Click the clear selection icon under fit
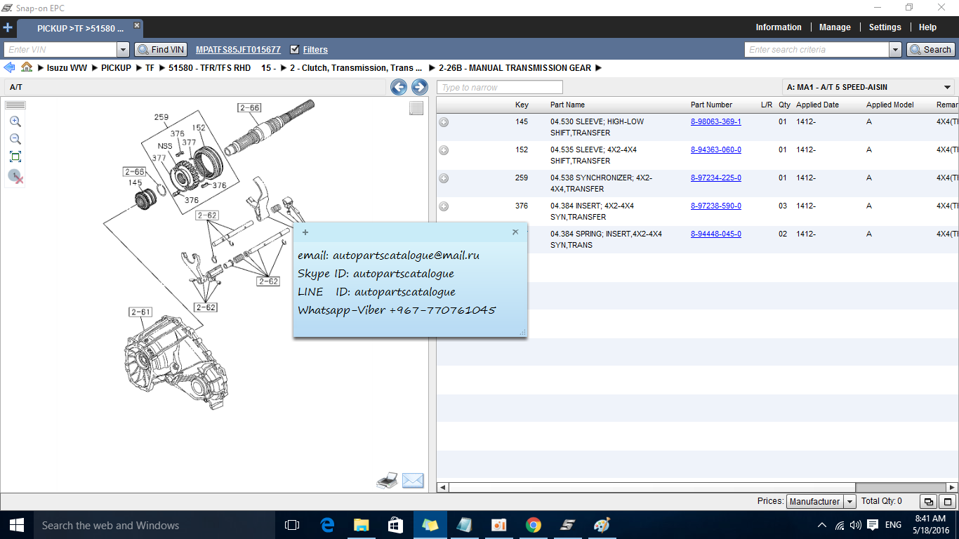 click(16, 176)
